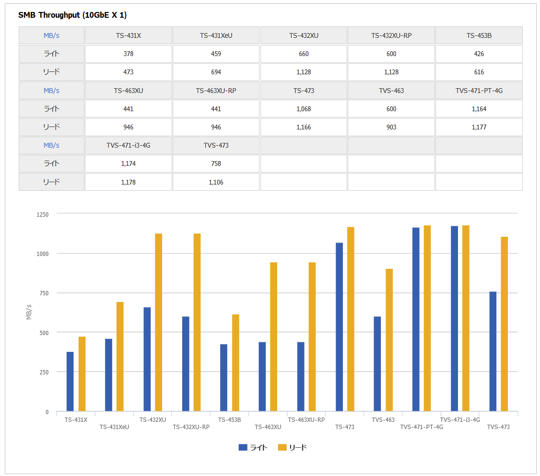
Task: Click the value 1,068 in the table
Action: pyautogui.click(x=304, y=109)
